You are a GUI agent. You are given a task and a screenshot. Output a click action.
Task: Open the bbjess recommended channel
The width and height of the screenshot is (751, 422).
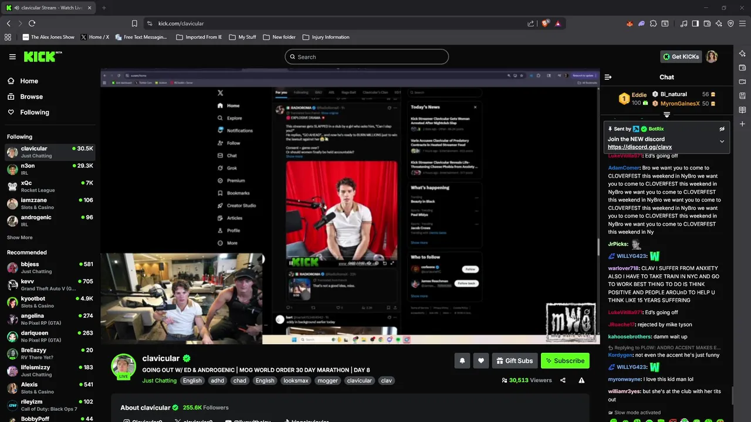(50, 268)
